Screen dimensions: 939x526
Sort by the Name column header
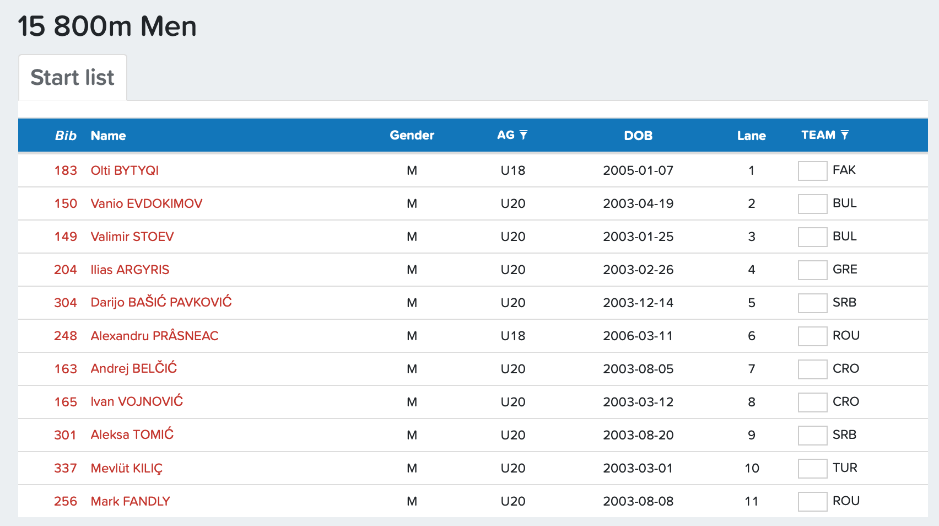coord(108,136)
